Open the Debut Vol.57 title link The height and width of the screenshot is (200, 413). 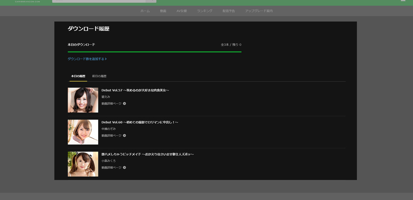135,90
